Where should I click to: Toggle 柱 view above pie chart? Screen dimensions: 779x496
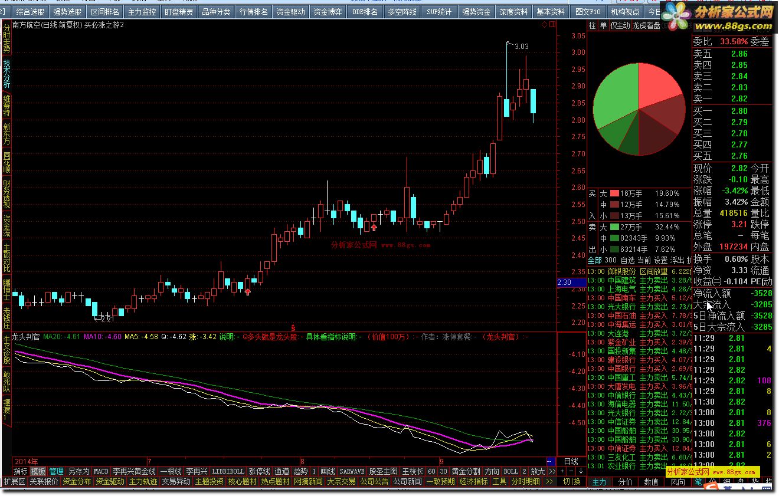593,25
